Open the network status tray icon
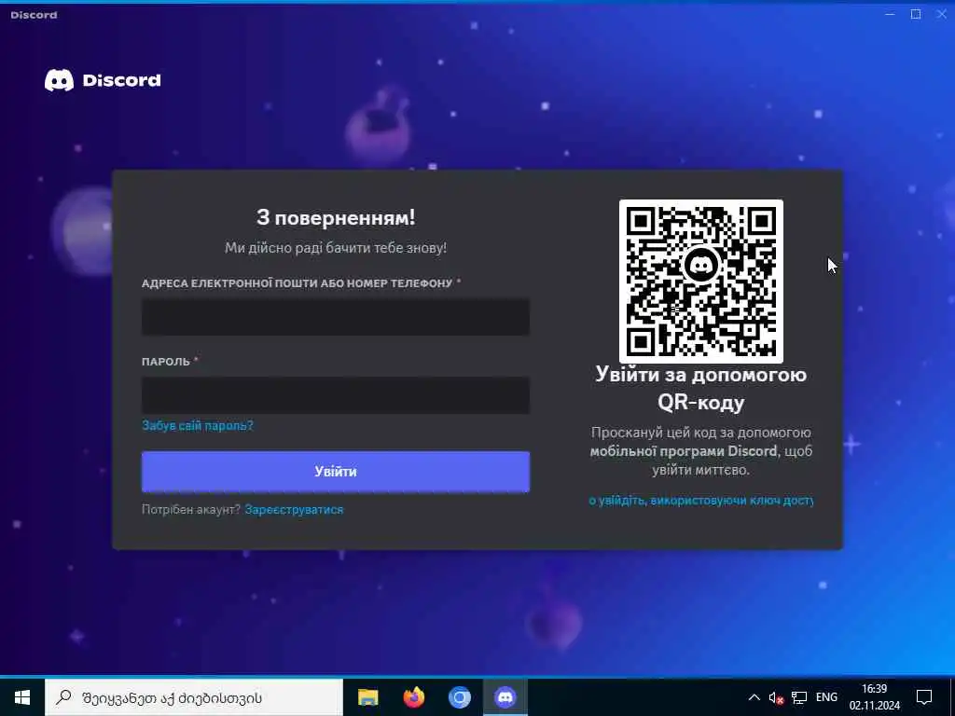The image size is (955, 716). 799,697
